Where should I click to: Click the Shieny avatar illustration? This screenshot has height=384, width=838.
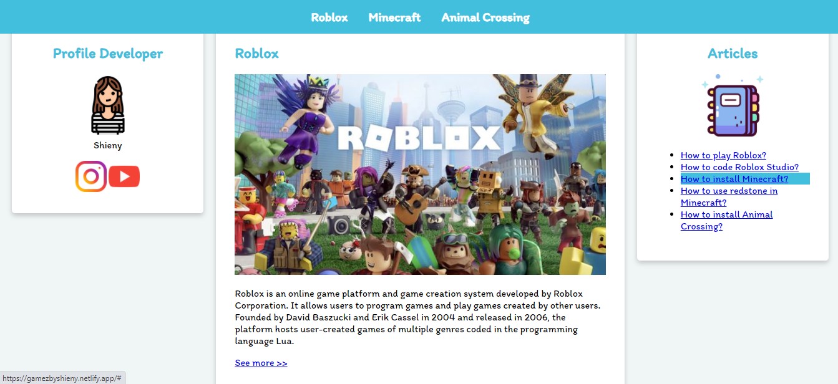coord(108,105)
